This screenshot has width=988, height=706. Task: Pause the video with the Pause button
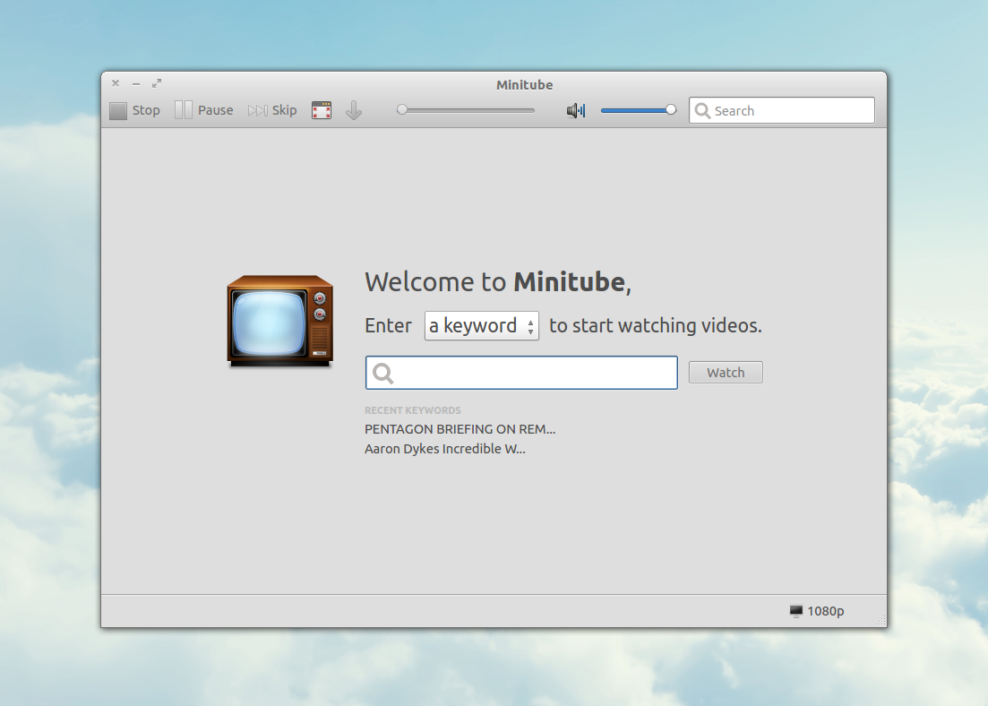203,110
